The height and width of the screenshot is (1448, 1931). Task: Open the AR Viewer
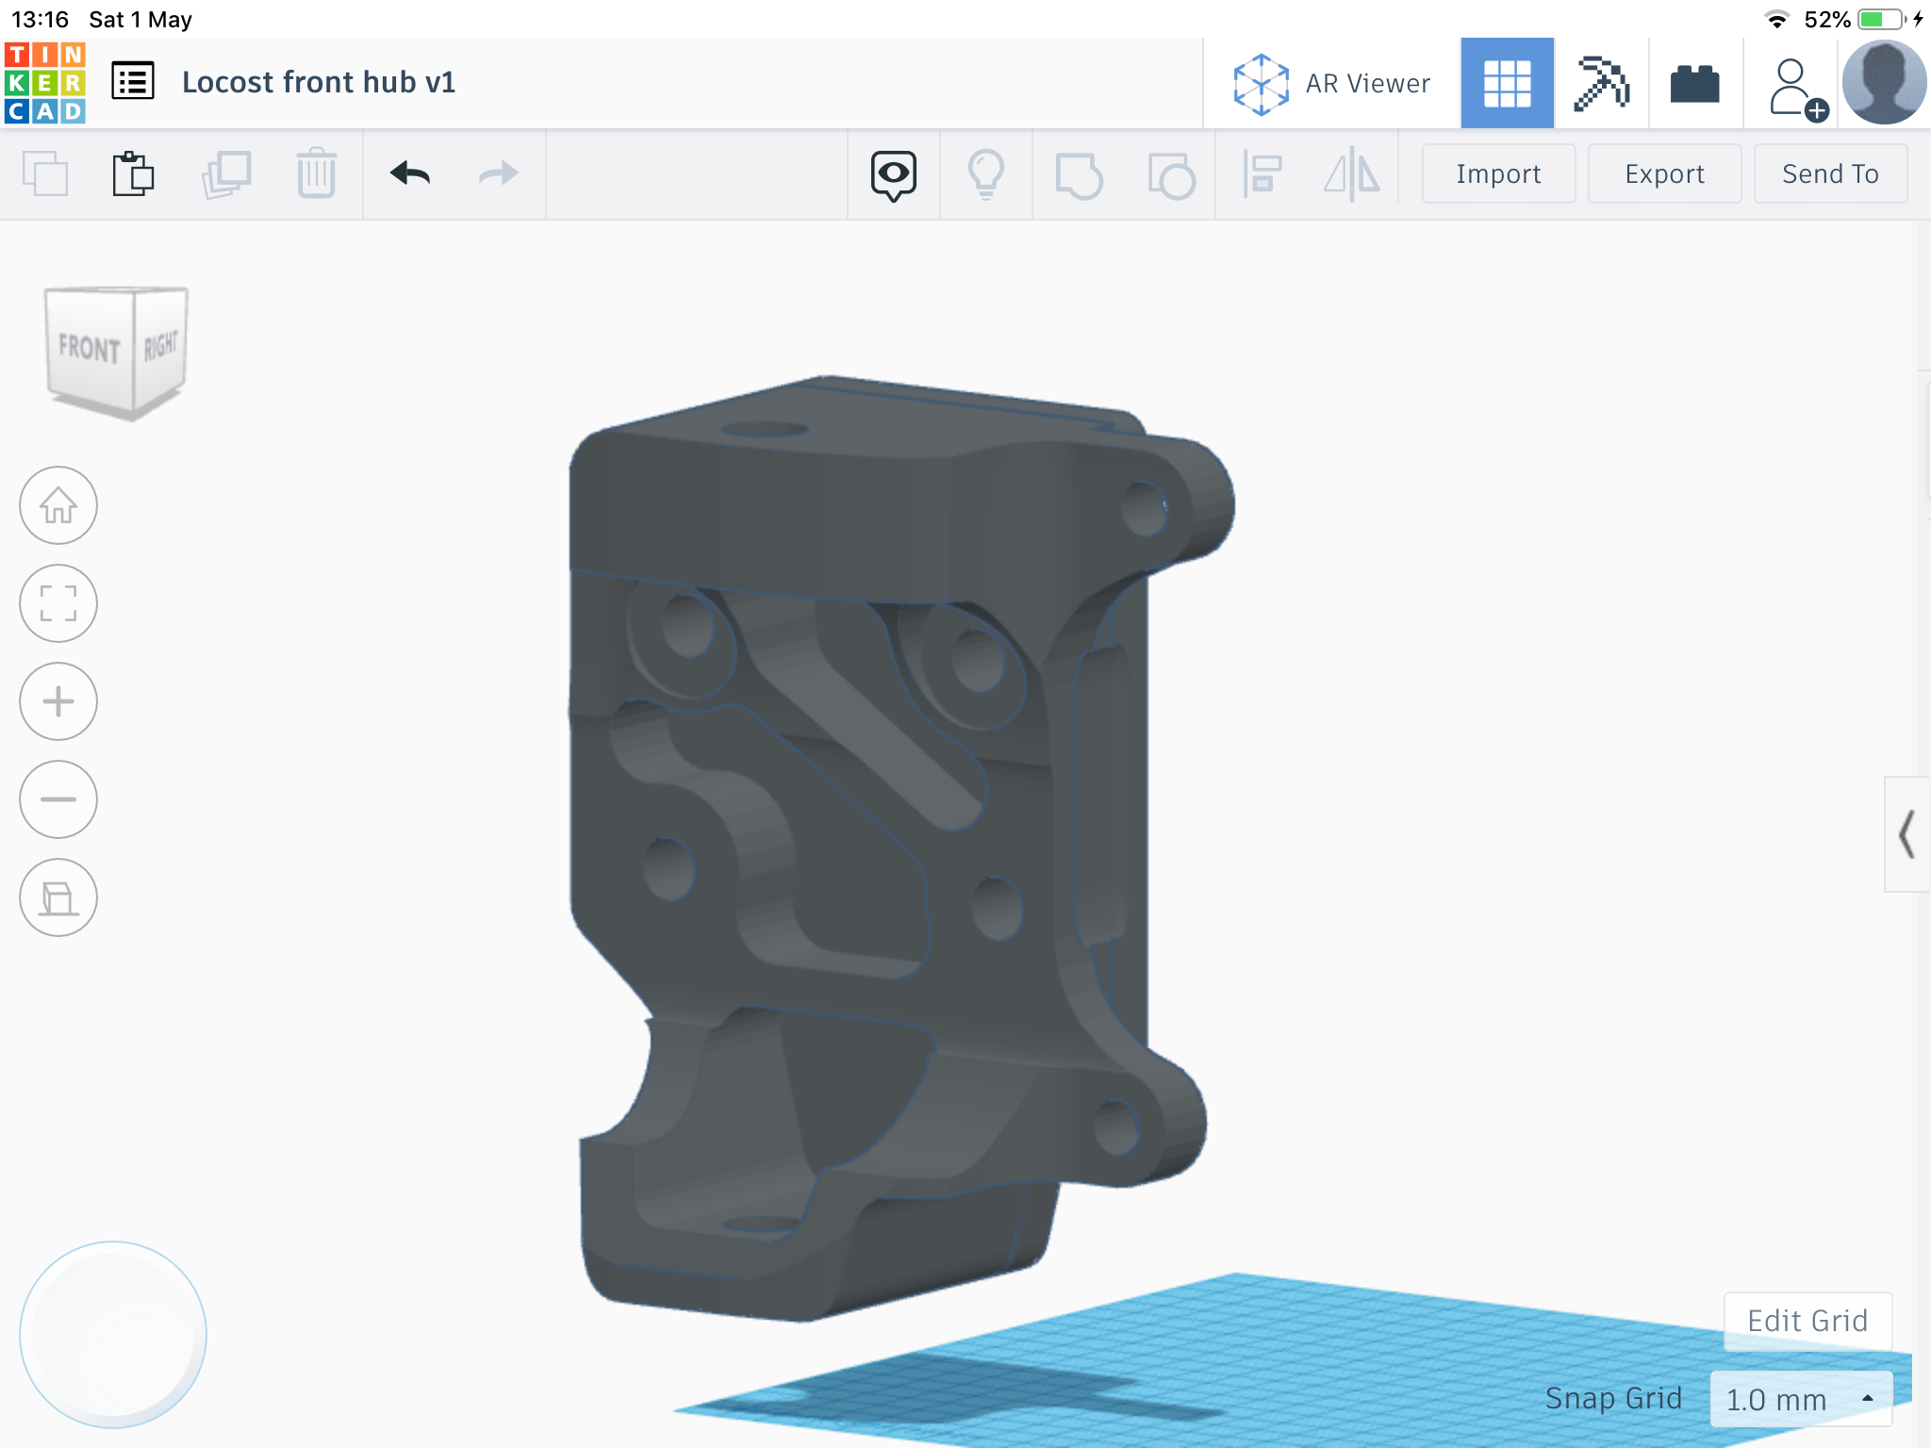click(1331, 84)
